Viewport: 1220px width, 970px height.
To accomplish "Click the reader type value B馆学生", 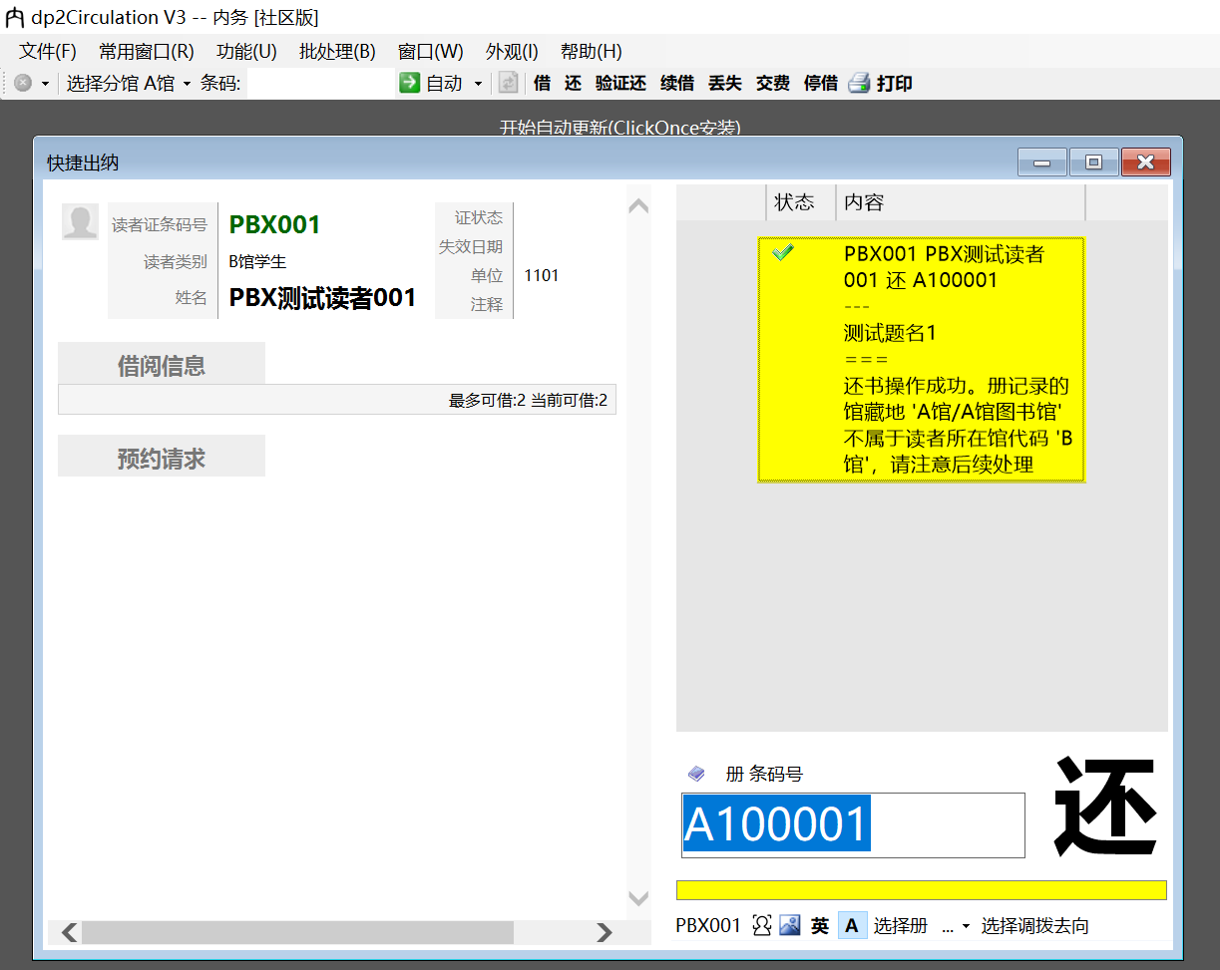I will tap(257, 261).
